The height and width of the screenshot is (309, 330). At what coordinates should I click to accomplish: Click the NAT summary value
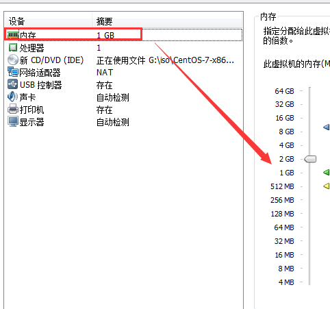105,73
